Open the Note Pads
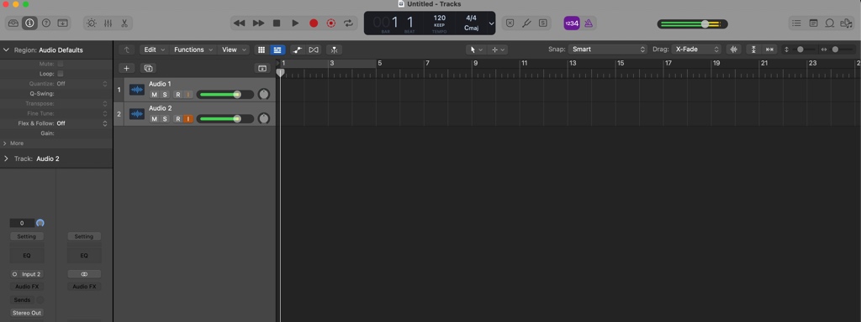Screen dimensions: 861x322 (813, 23)
